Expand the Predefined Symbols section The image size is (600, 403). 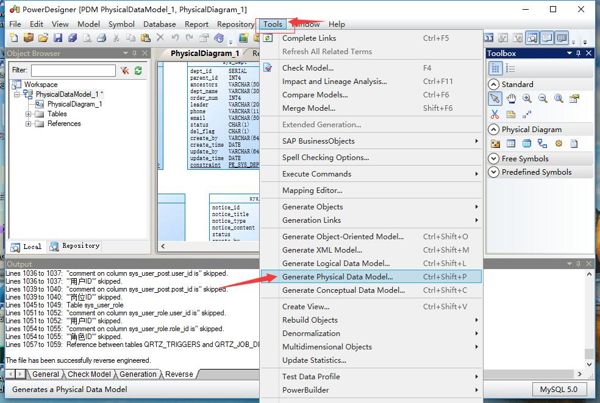pos(494,172)
